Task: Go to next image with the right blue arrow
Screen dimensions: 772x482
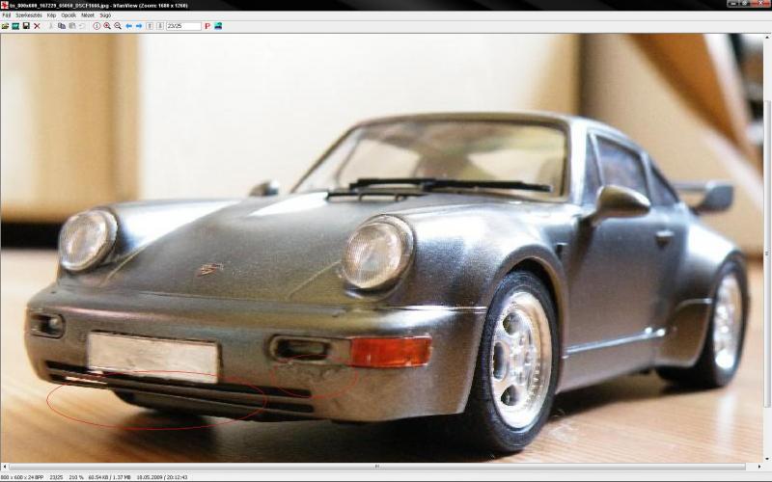Action: (139, 26)
